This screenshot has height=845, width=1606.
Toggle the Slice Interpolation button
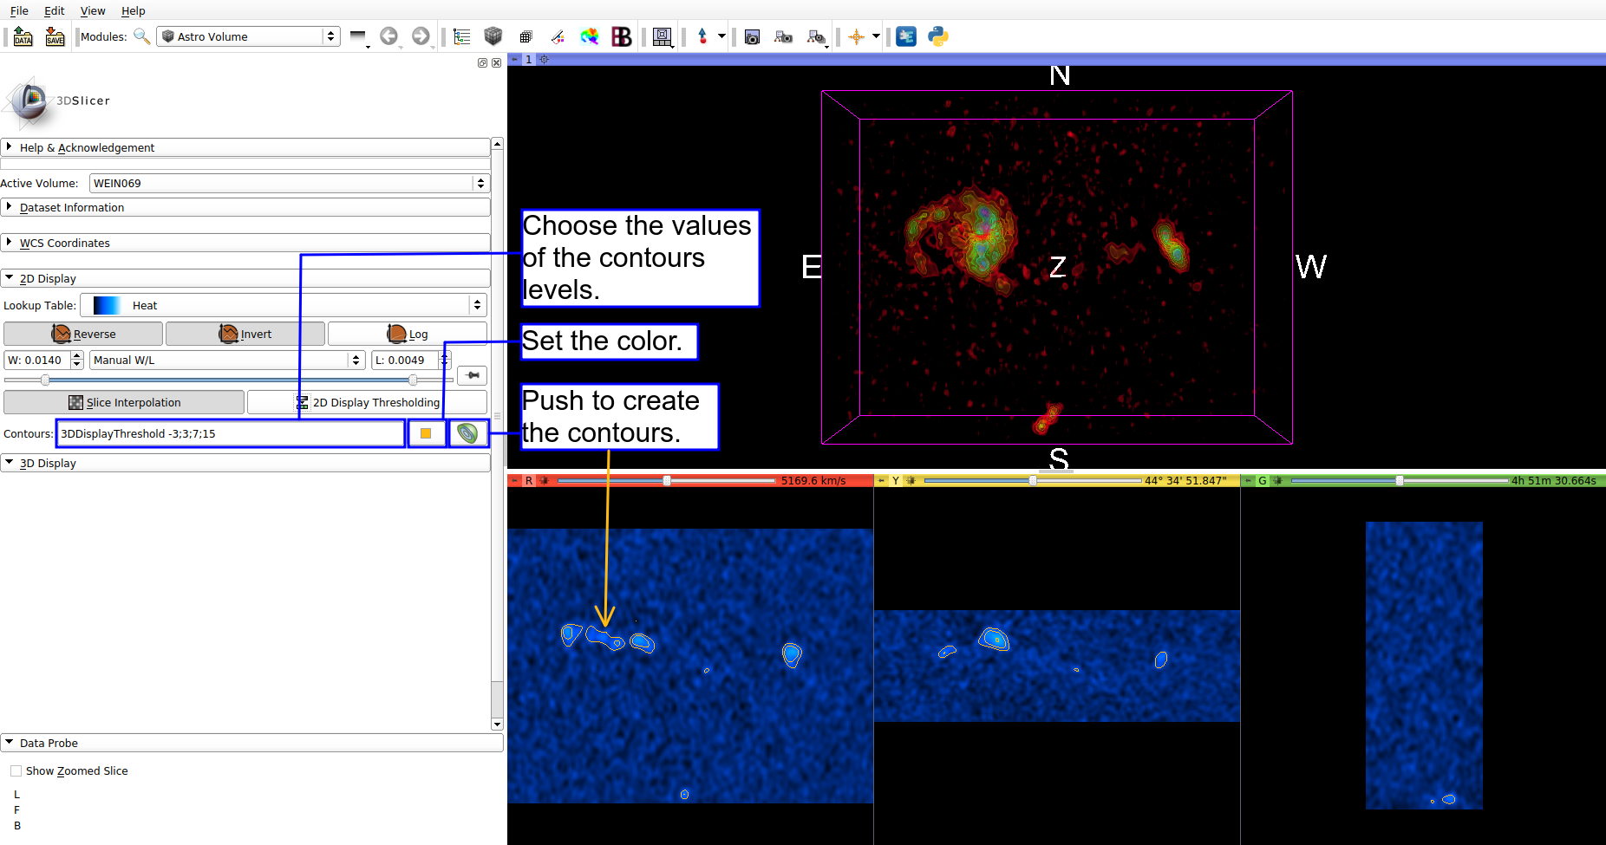pyautogui.click(x=124, y=402)
